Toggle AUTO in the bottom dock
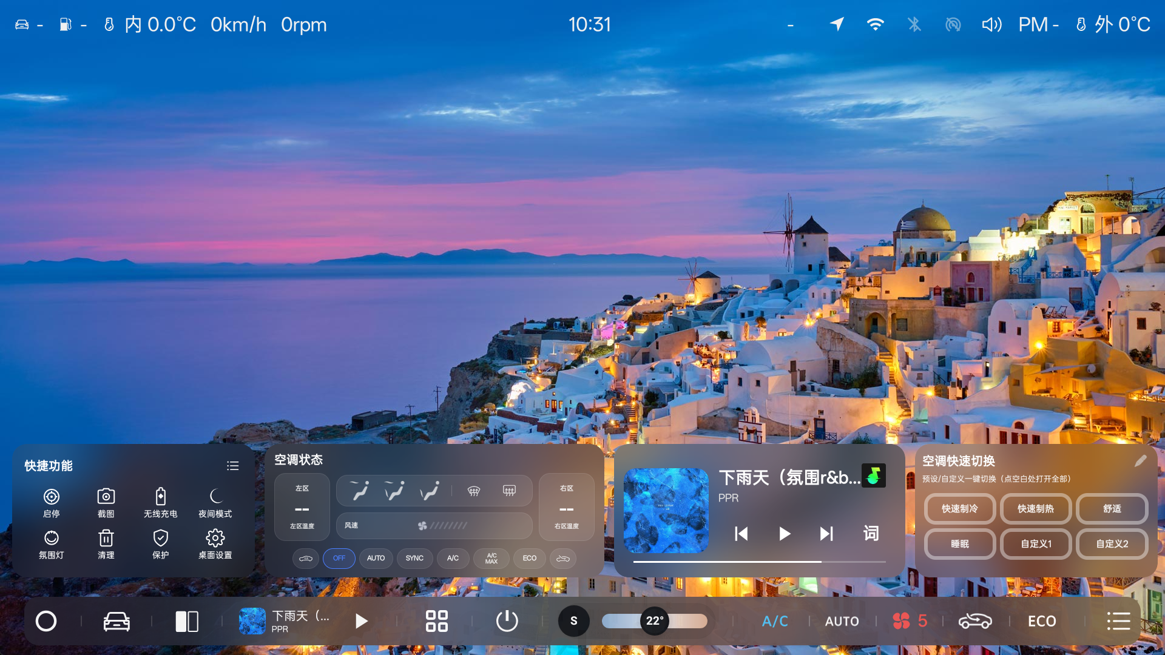This screenshot has height=655, width=1165. (x=842, y=621)
